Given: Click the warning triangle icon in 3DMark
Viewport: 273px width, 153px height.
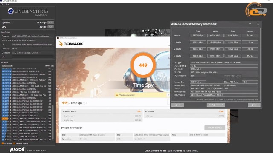Looking at the screenshot, I should tap(117, 95).
